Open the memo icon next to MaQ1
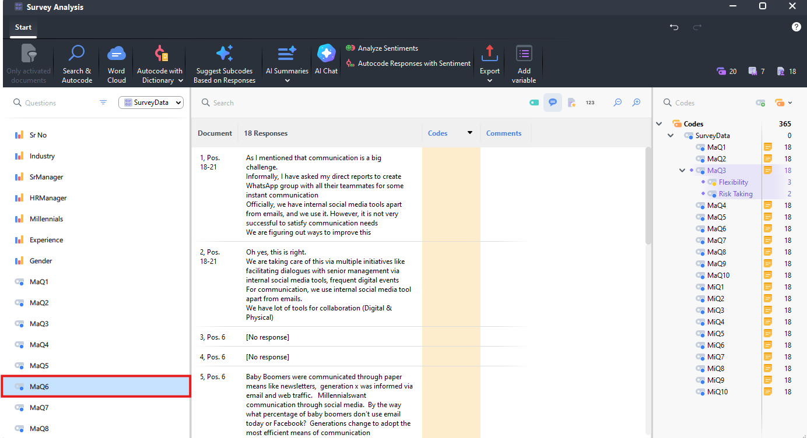 pos(768,147)
